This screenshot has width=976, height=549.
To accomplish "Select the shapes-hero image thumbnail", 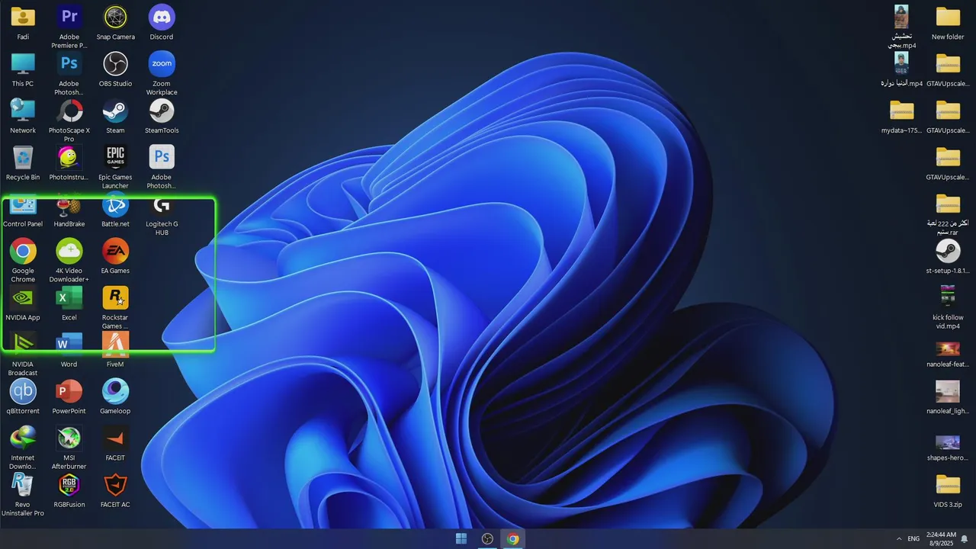I will tap(948, 442).
